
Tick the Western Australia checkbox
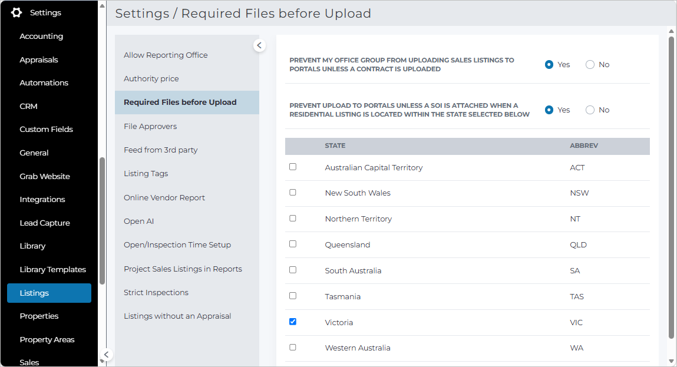click(293, 347)
